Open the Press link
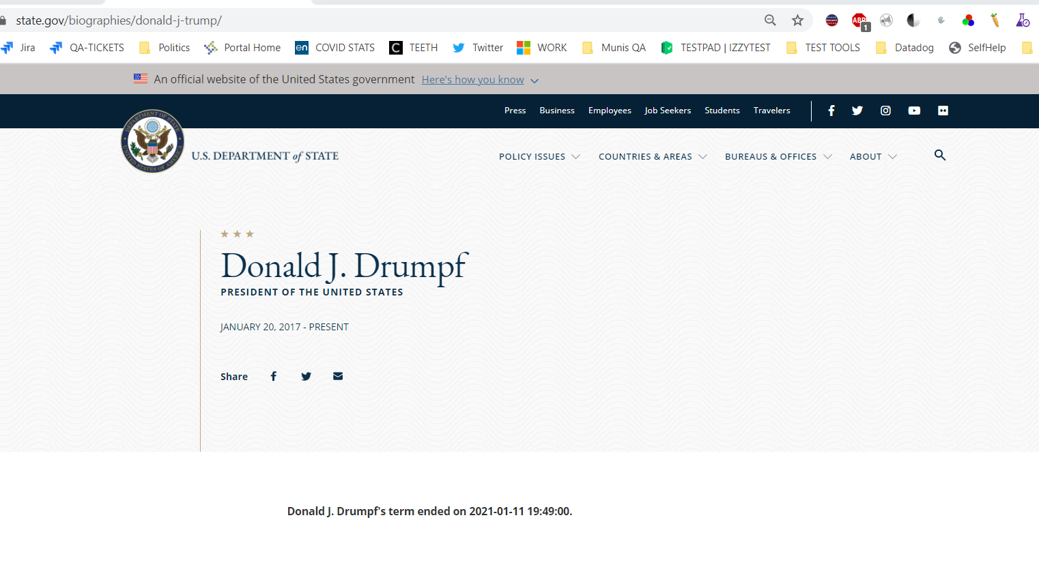This screenshot has height=578, width=1039. point(515,111)
